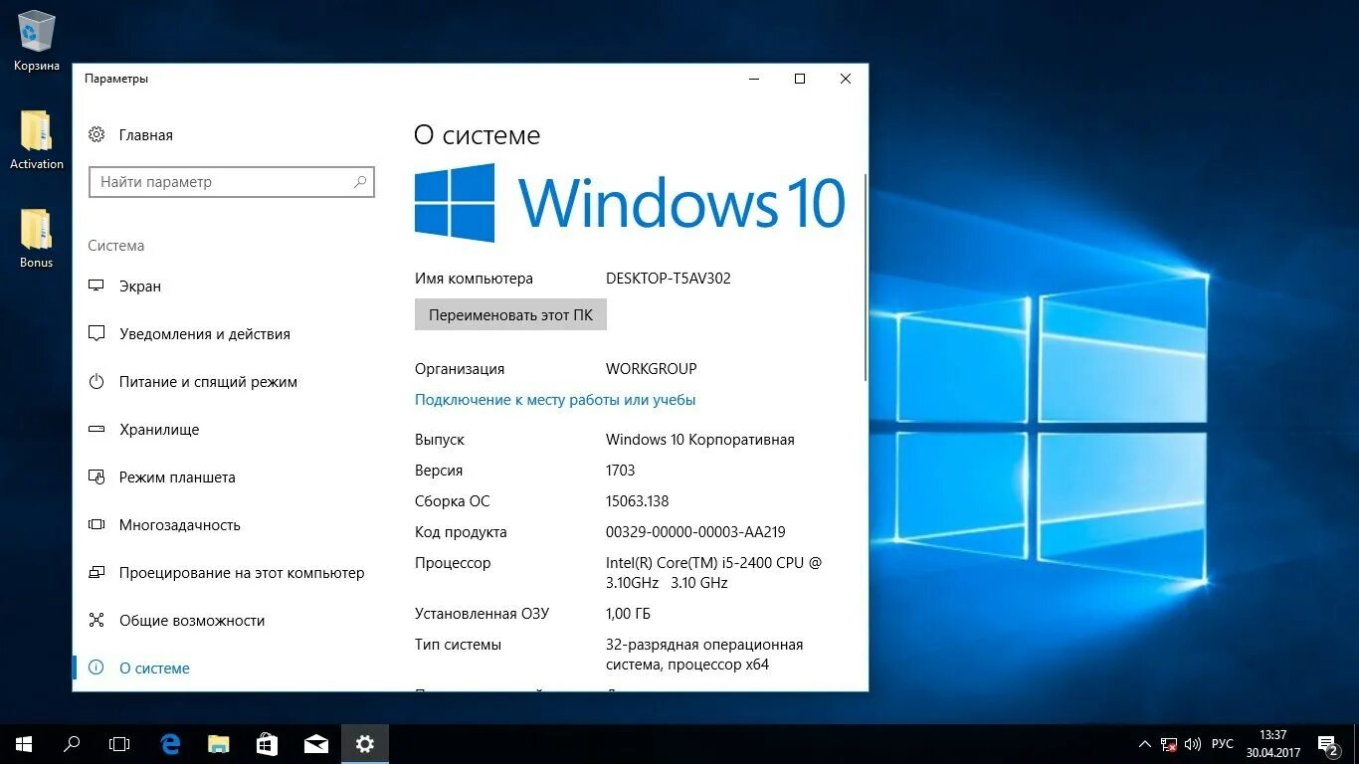
Task: Click the version value 1703
Action: coord(620,471)
